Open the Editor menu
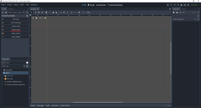 (x=22, y=5)
